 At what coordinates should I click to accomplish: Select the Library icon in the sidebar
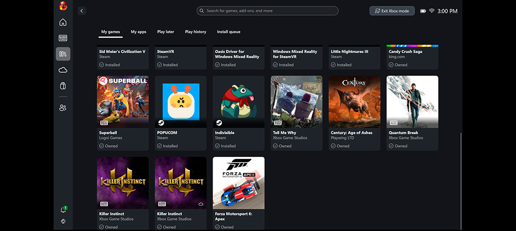click(x=63, y=54)
